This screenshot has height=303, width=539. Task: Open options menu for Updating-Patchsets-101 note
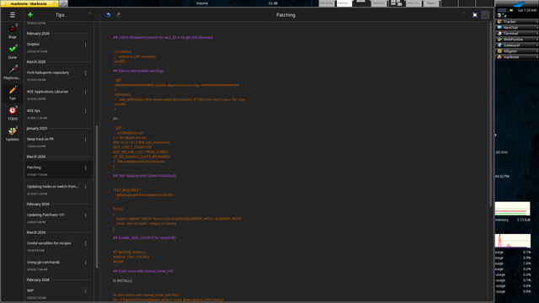(86, 215)
